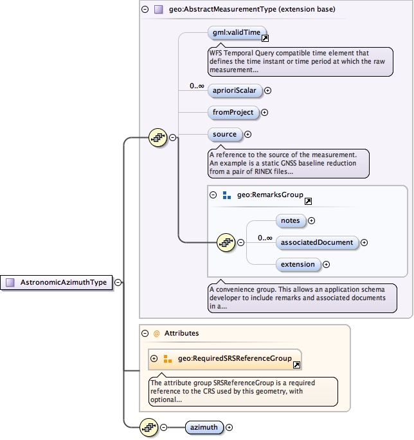The image size is (414, 440).
Task: Collapse the sequence before azimuth
Action: click(163, 427)
